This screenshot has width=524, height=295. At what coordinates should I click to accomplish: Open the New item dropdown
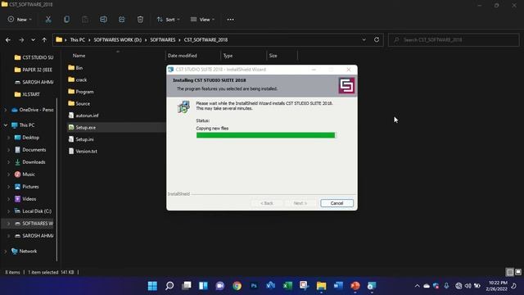tap(20, 20)
